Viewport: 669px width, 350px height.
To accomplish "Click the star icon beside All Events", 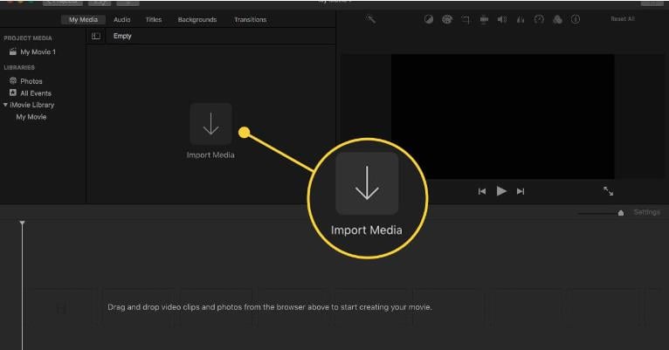I will 13,93.
